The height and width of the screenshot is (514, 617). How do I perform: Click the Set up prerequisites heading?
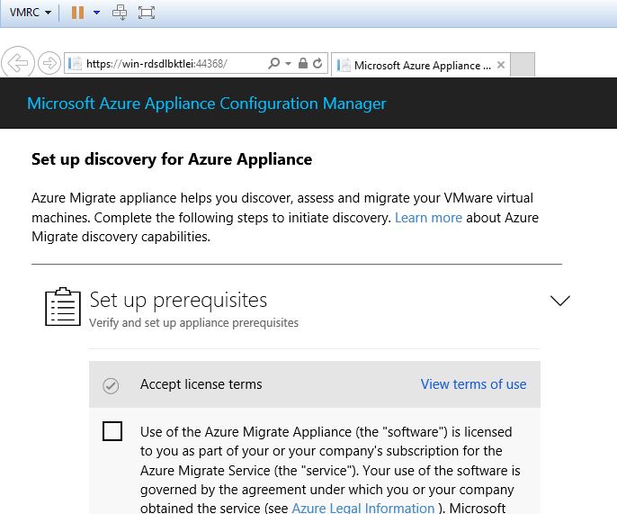[178, 301]
